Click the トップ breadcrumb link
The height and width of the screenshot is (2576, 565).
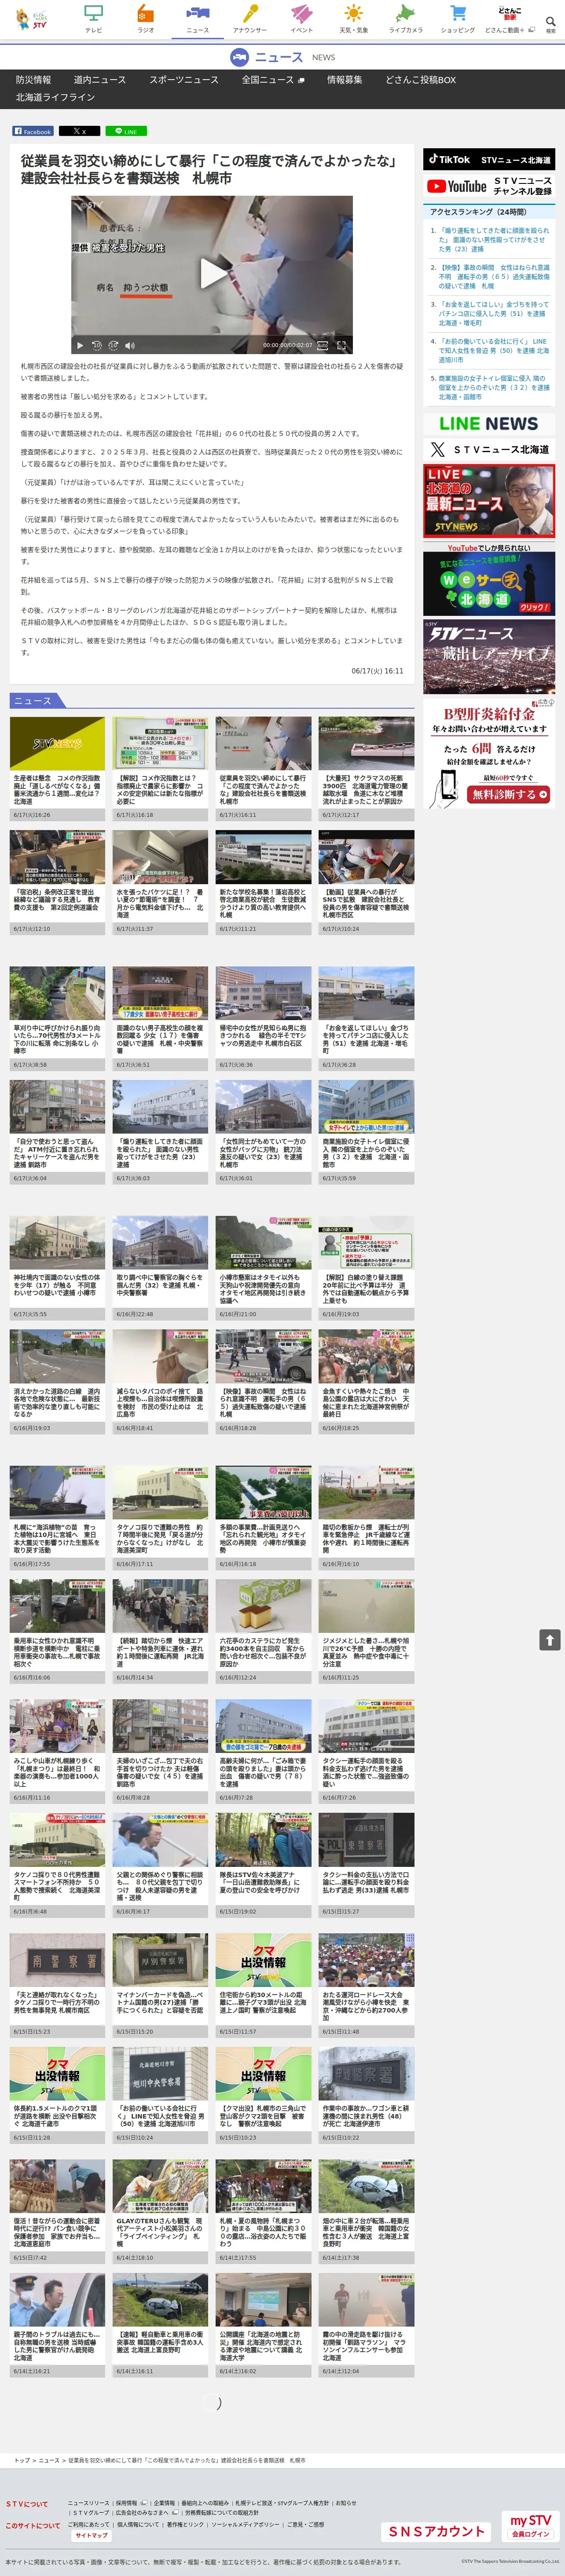click(x=22, y=2459)
